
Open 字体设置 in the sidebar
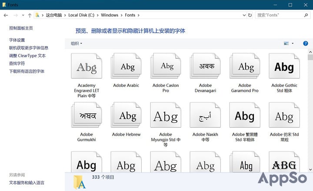point(17,40)
